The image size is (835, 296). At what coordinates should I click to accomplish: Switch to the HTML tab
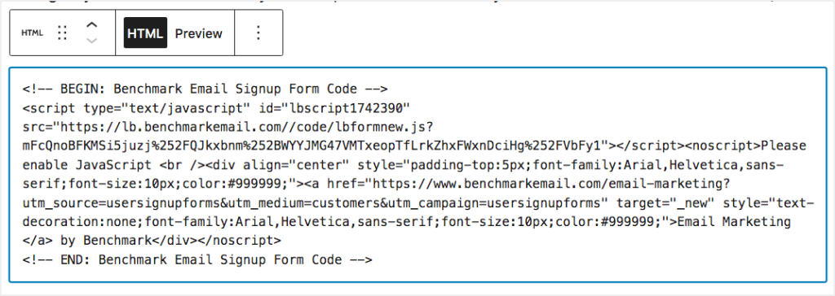[x=145, y=33]
